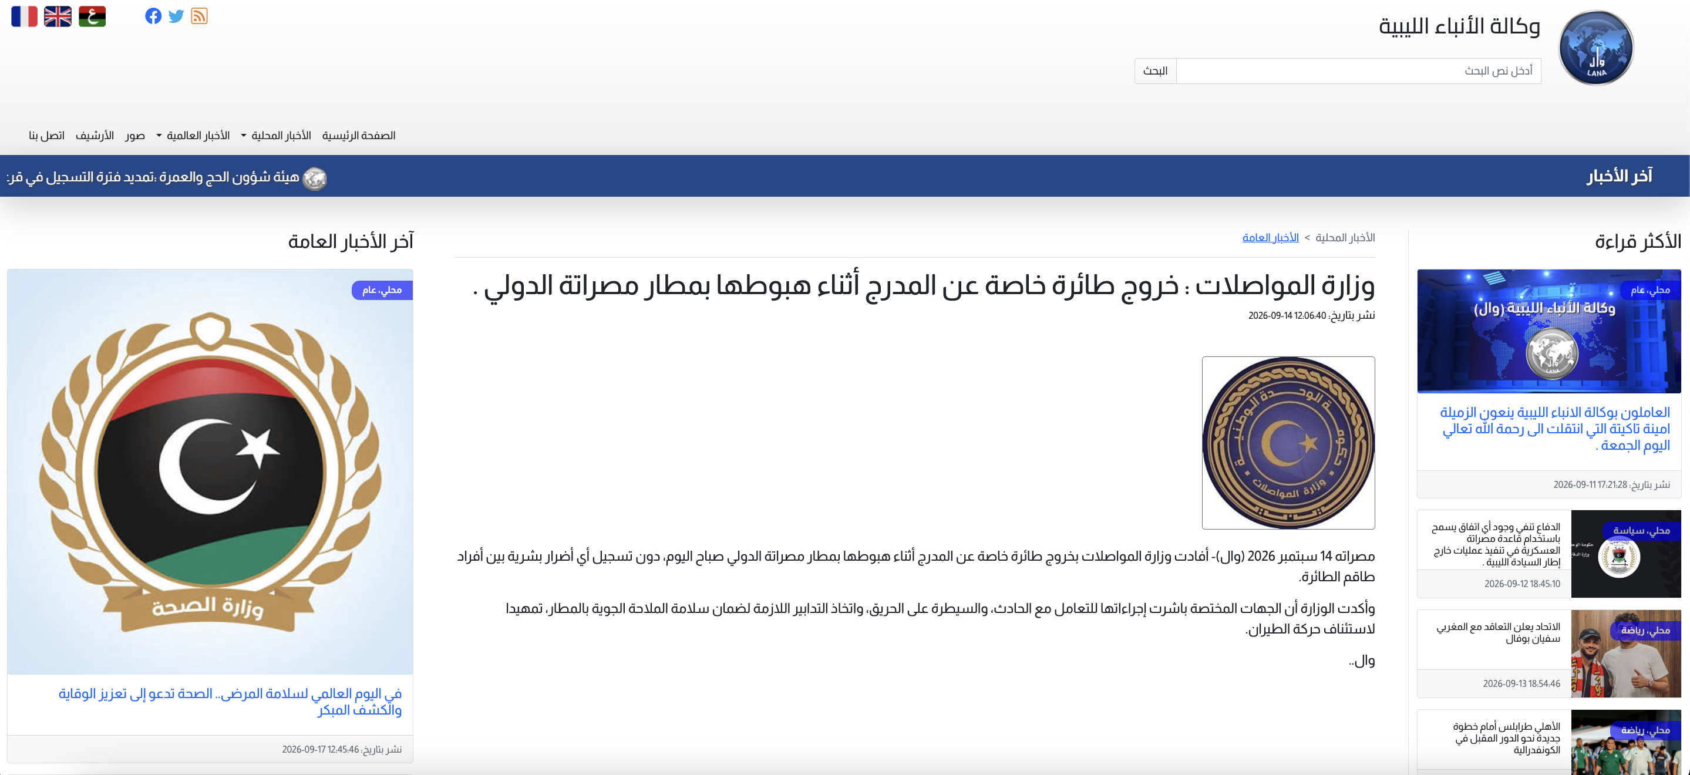Switch site language to English flag
This screenshot has height=775, width=1690.
[58, 16]
